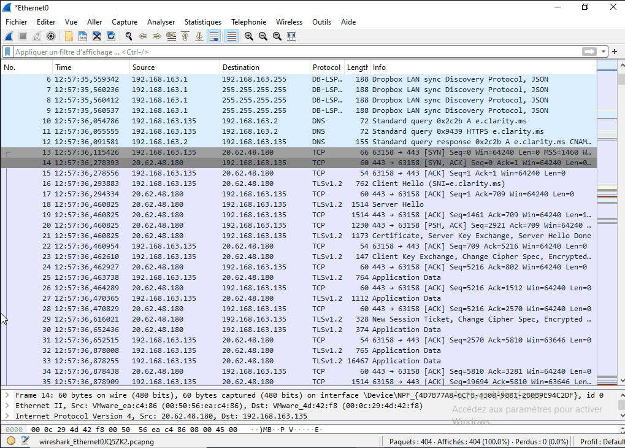Click the wireshark_Ethernet0JQ5ZK2.pcapng file name in status bar
This screenshot has height=448, width=625.
point(96,442)
